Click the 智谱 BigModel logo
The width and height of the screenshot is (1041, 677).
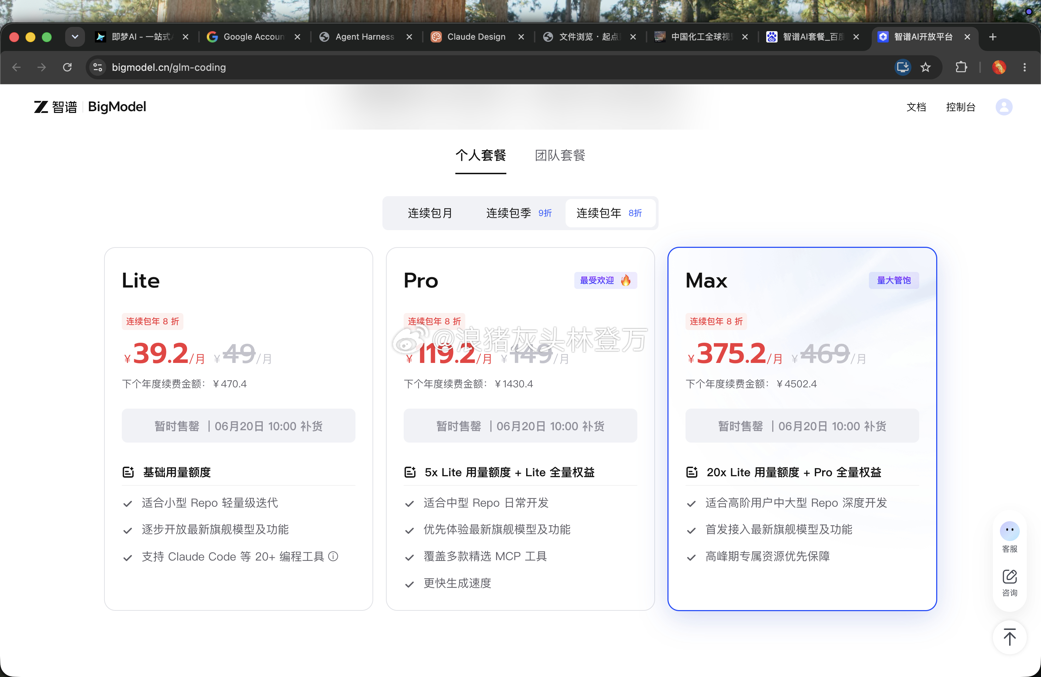pyautogui.click(x=90, y=107)
